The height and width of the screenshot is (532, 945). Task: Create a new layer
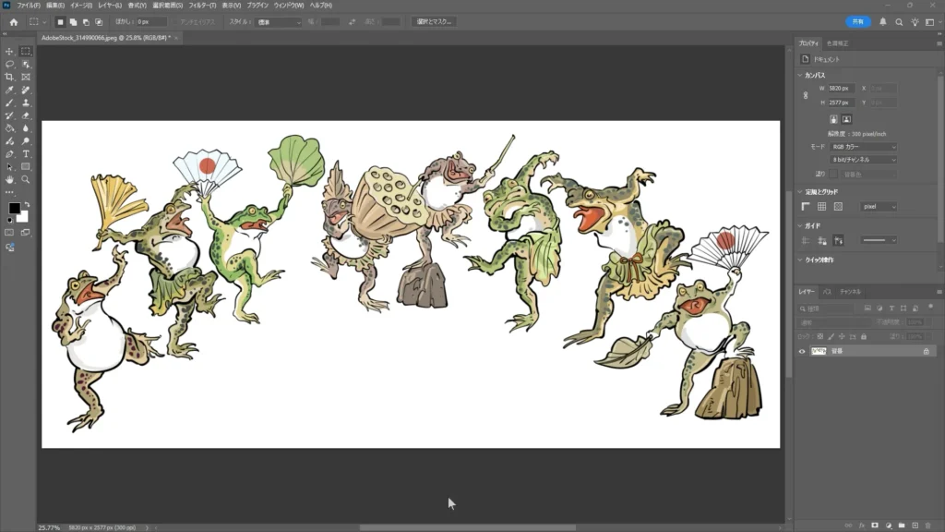[x=915, y=526]
